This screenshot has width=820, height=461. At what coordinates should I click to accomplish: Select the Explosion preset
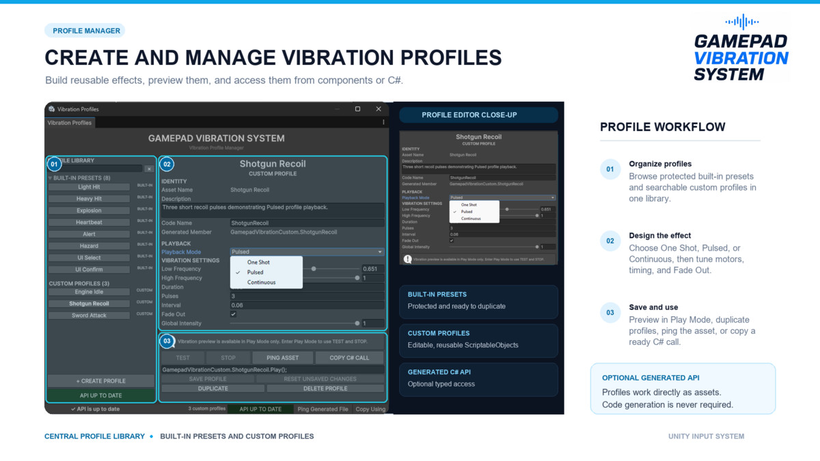click(x=89, y=210)
